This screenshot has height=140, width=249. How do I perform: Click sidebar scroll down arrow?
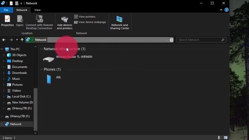coord(35,133)
